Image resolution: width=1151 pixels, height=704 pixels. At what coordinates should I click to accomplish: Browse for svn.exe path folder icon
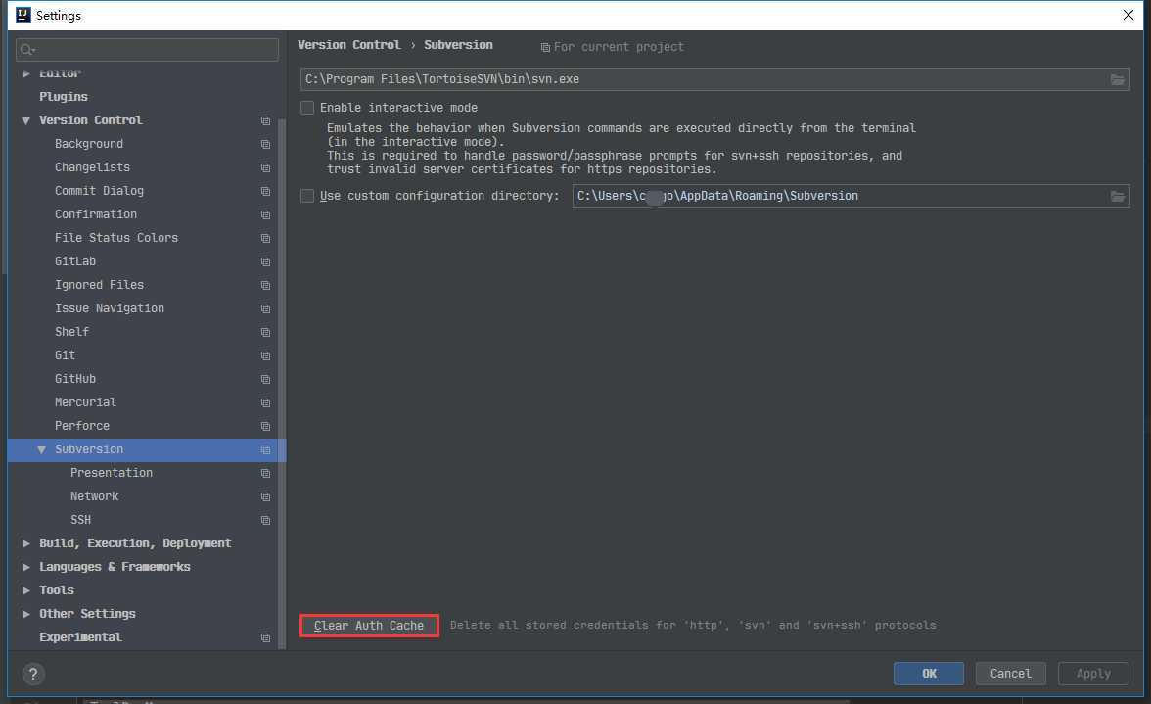[x=1118, y=79]
